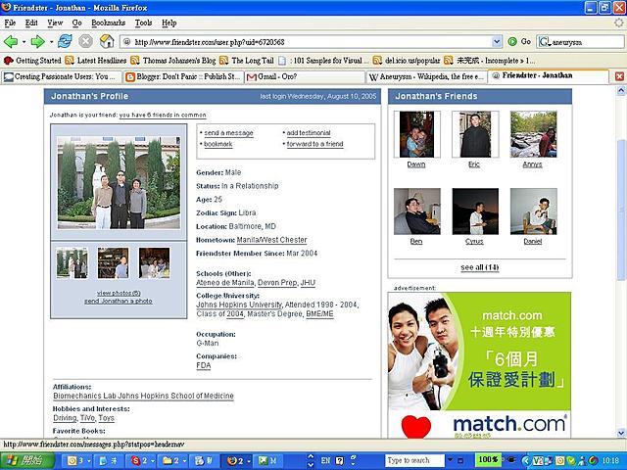Switch to the Creating Passionate Users tab

[x=61, y=76]
